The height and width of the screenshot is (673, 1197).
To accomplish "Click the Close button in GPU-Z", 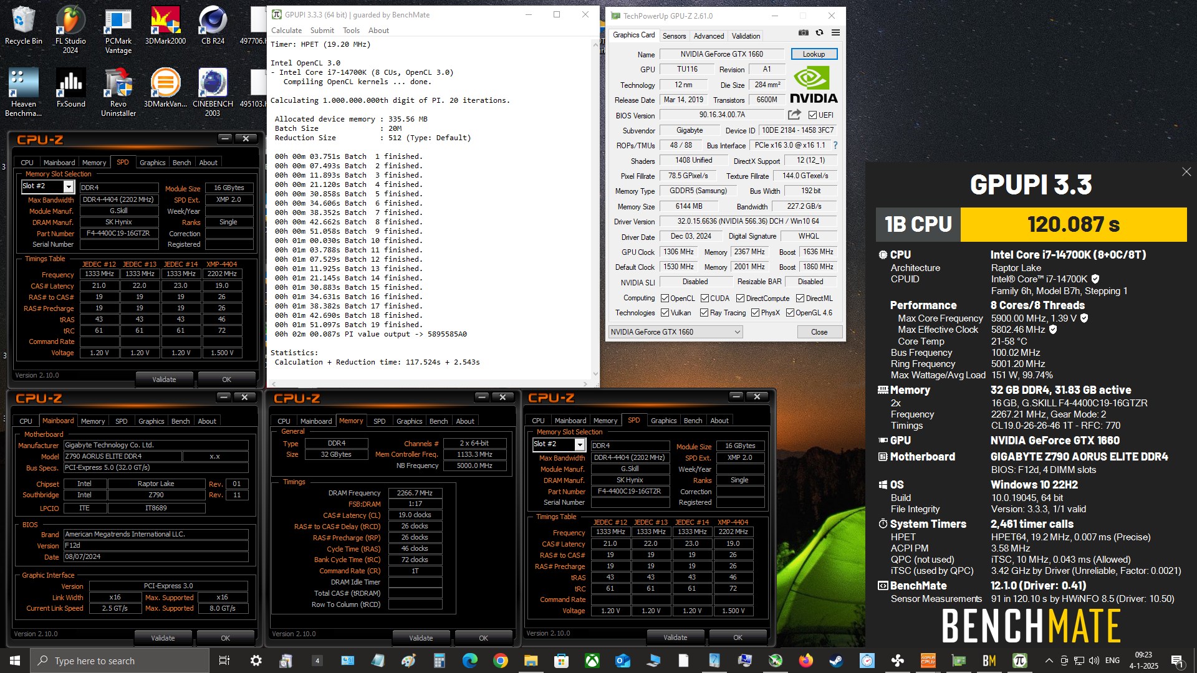I will pyautogui.click(x=819, y=332).
